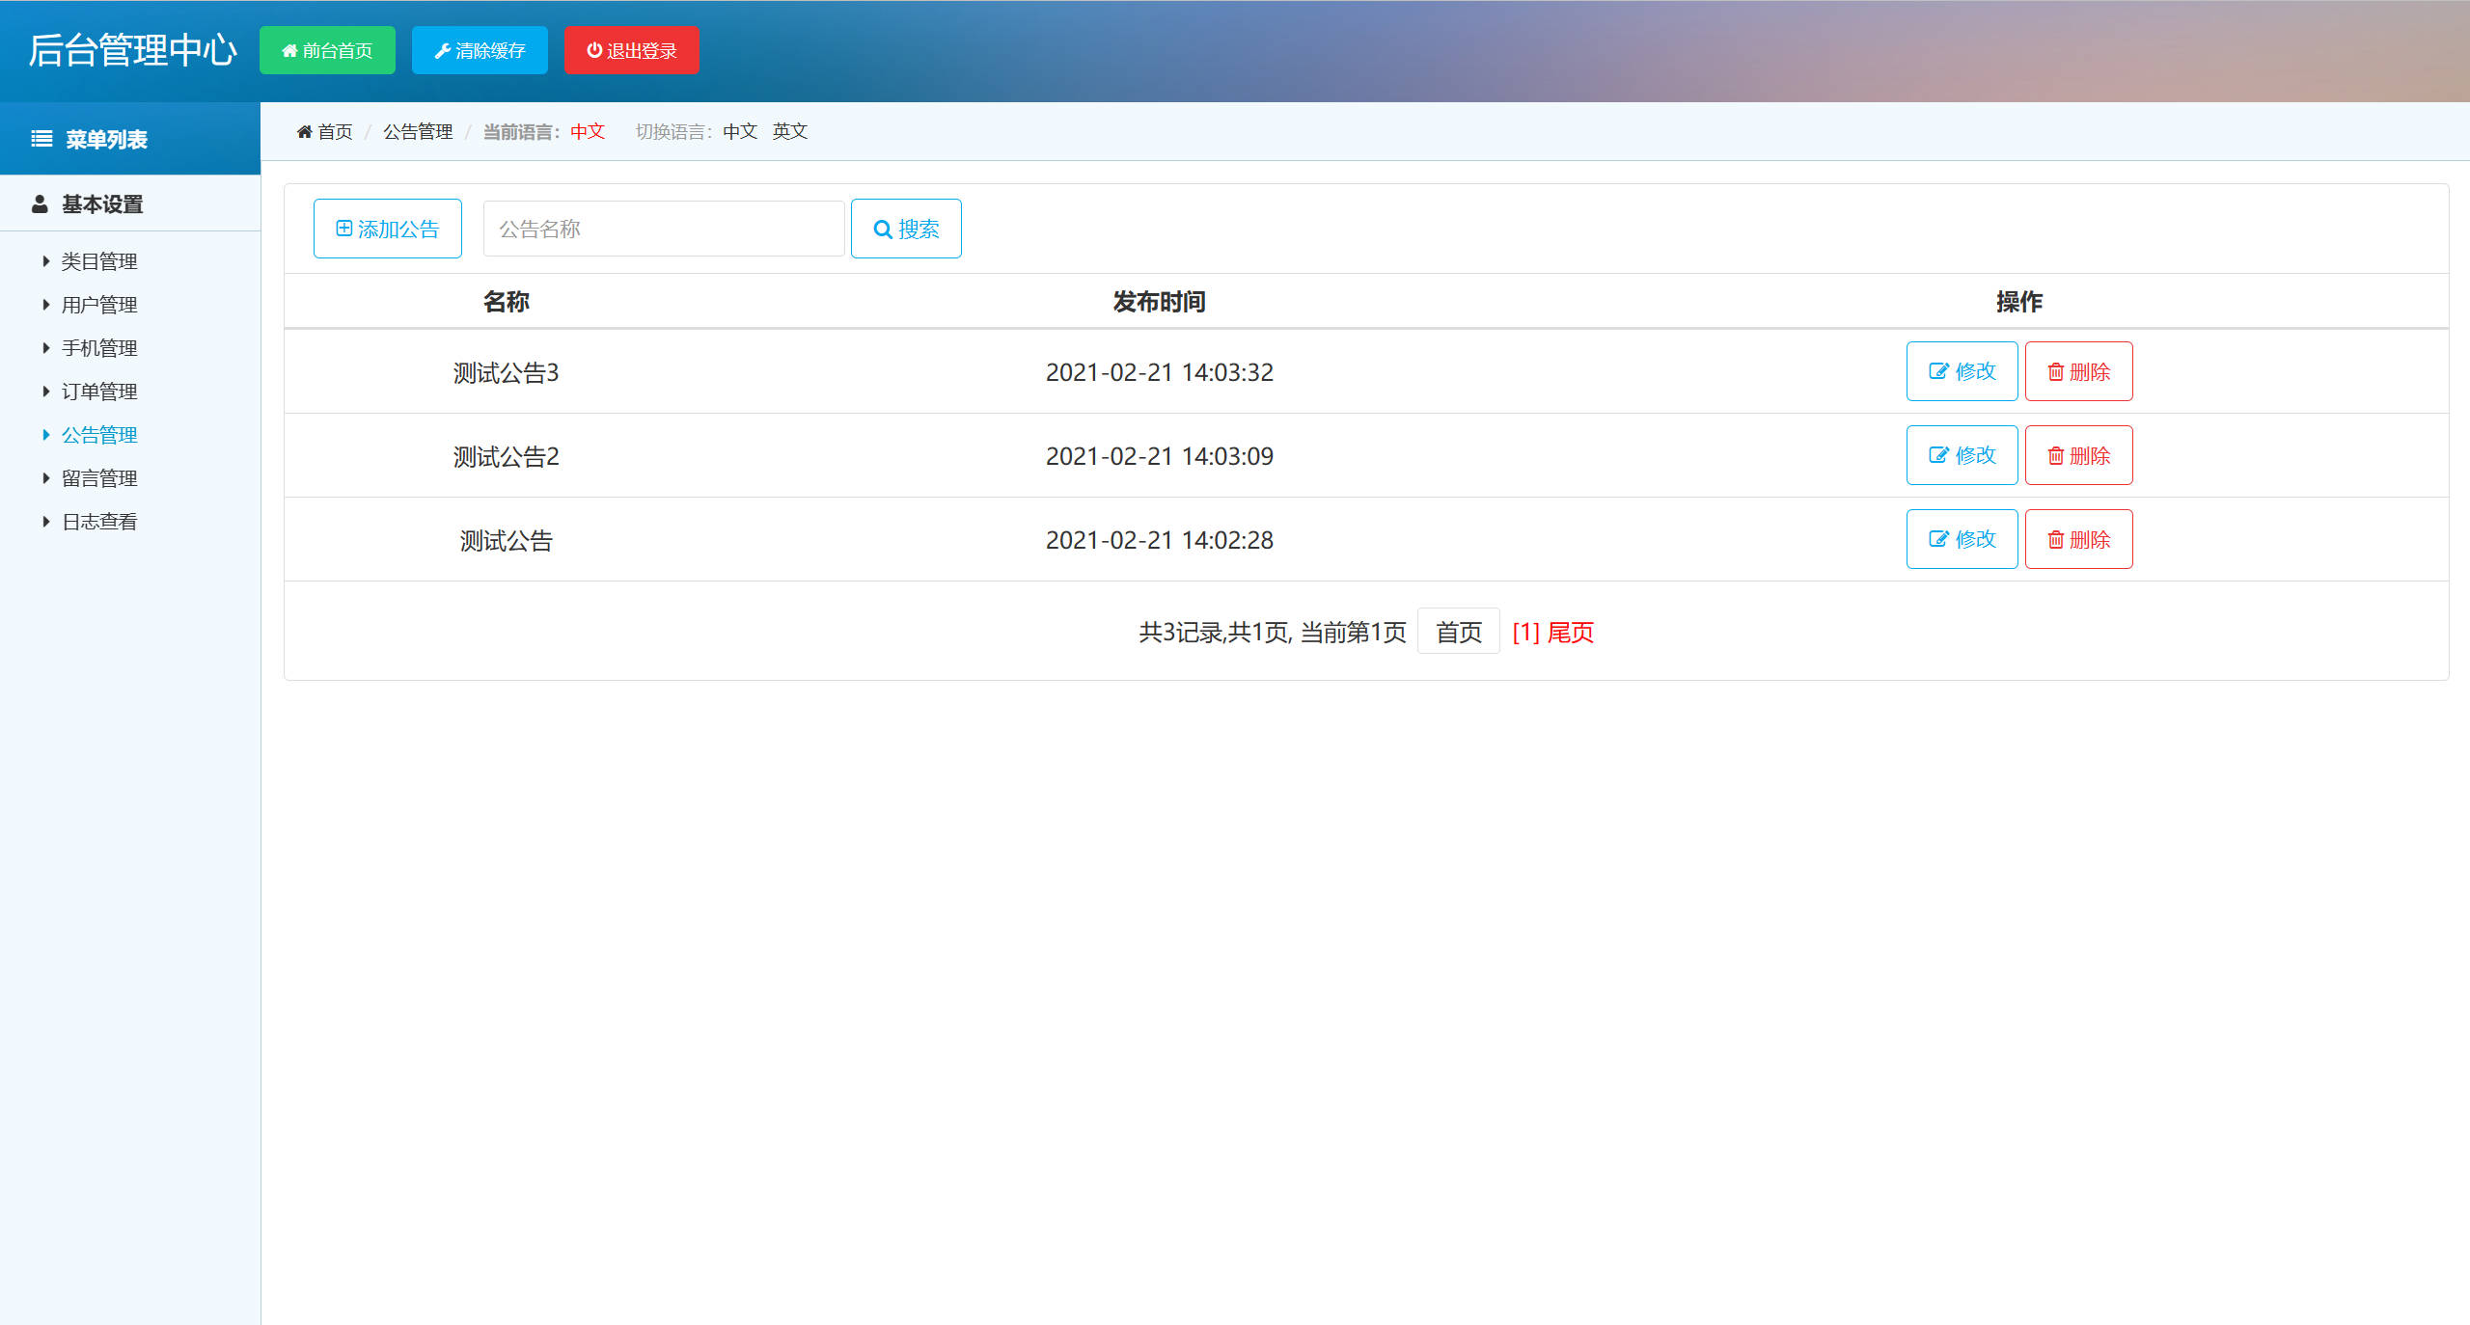Click the 公告名称 search input field
The image size is (2470, 1325).
tap(663, 228)
